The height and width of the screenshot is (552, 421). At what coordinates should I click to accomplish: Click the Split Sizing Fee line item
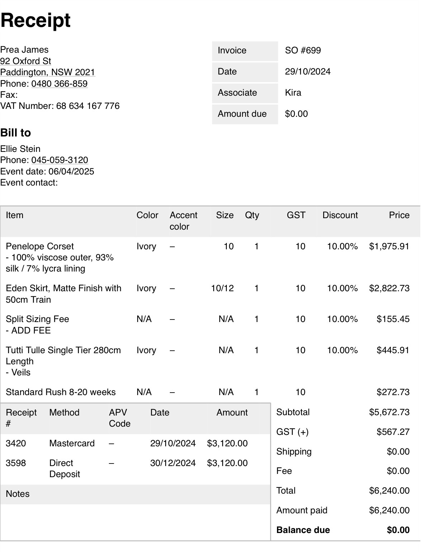pos(210,325)
